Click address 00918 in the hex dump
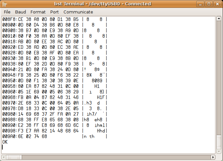The height and width of the screenshot is (161, 223). pos(10,42)
